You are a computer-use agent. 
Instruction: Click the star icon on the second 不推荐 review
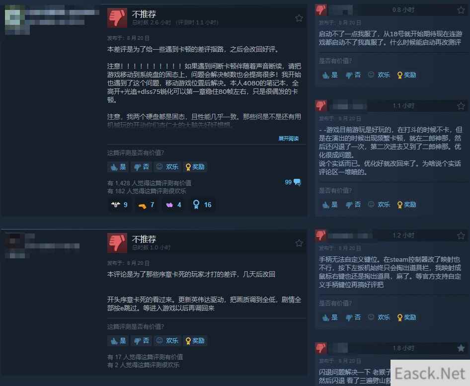[299, 243]
